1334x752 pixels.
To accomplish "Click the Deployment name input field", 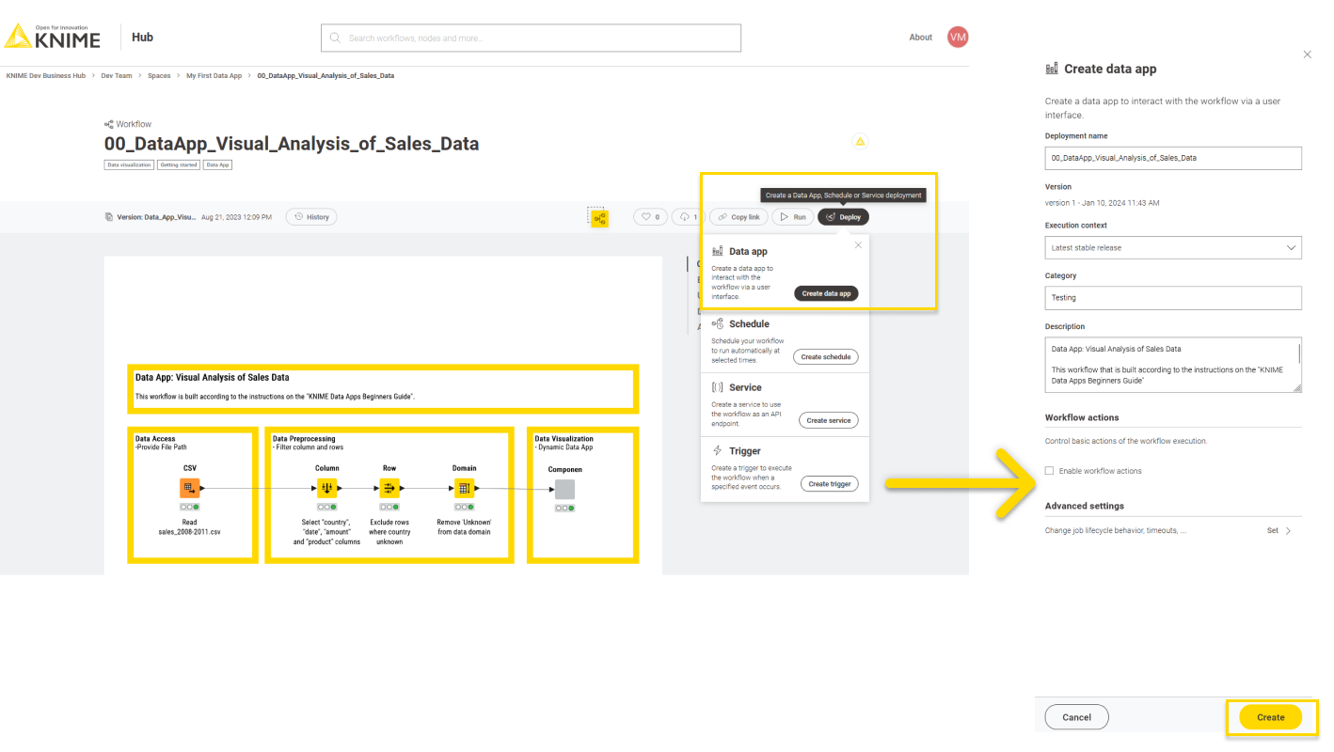I will coord(1172,158).
